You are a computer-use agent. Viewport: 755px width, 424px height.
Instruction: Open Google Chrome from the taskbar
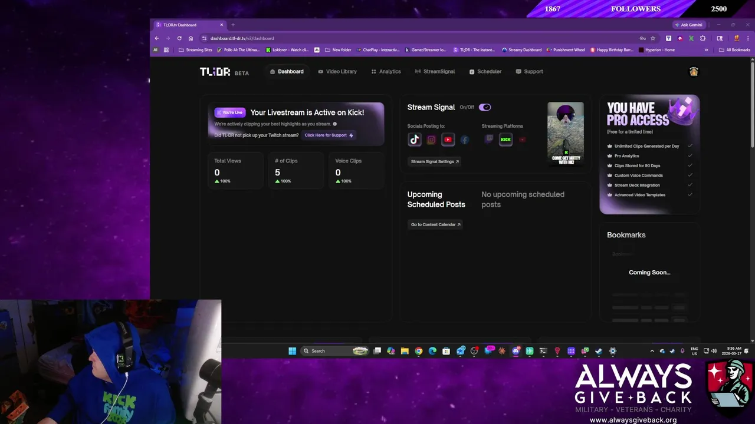click(418, 351)
